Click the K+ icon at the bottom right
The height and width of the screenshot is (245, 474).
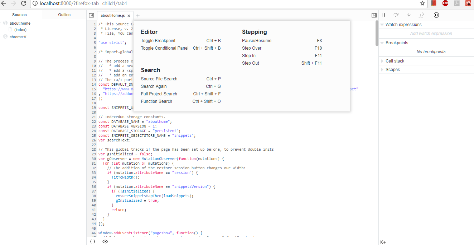click(383, 242)
